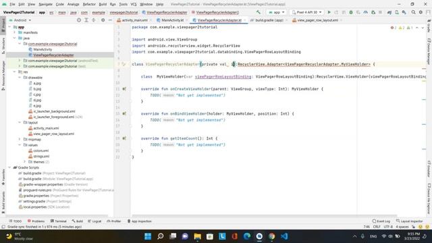Start debugging with the green bug icon
Screen dimensions: 432x243
351,12
